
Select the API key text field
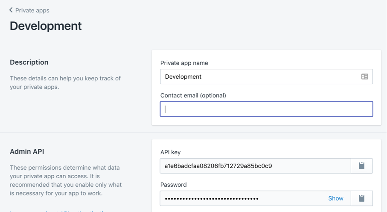pos(255,166)
